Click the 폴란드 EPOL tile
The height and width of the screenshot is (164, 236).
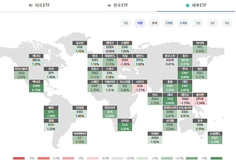tap(140, 60)
